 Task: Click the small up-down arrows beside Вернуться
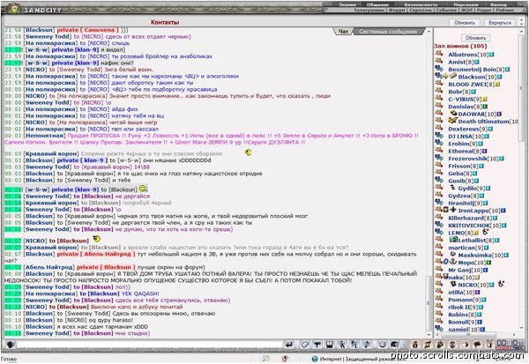tap(520, 23)
